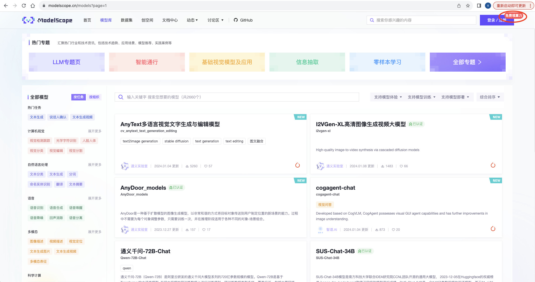Open the 动态 dropdown menu
535x282 pixels.
pyautogui.click(x=192, y=20)
